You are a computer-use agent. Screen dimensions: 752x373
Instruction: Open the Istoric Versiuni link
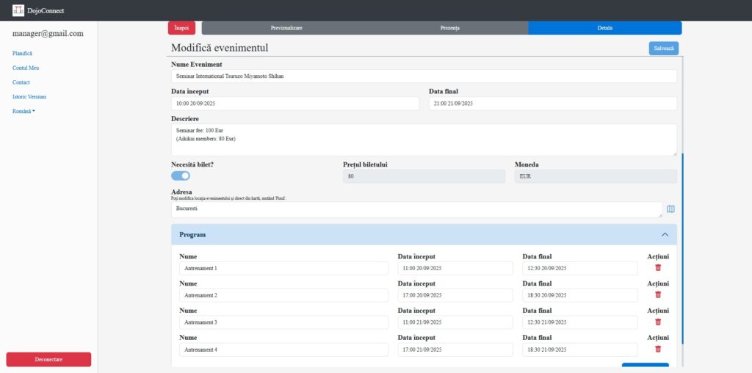click(x=29, y=97)
